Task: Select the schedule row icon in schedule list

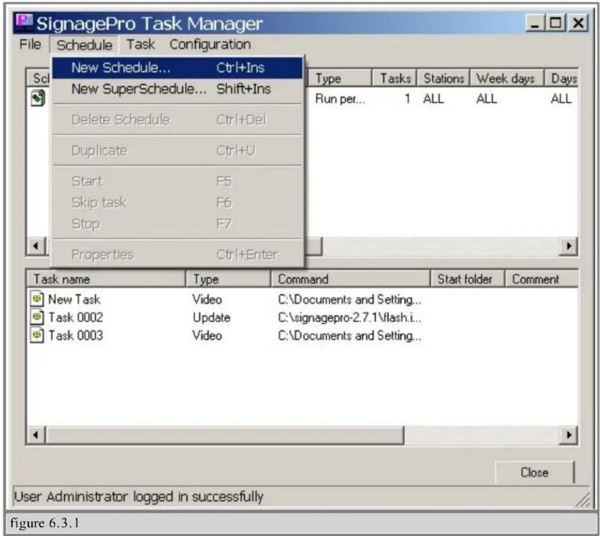Action: coord(37,98)
